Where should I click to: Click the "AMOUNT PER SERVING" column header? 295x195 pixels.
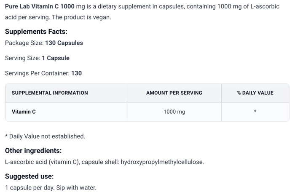point(174,93)
